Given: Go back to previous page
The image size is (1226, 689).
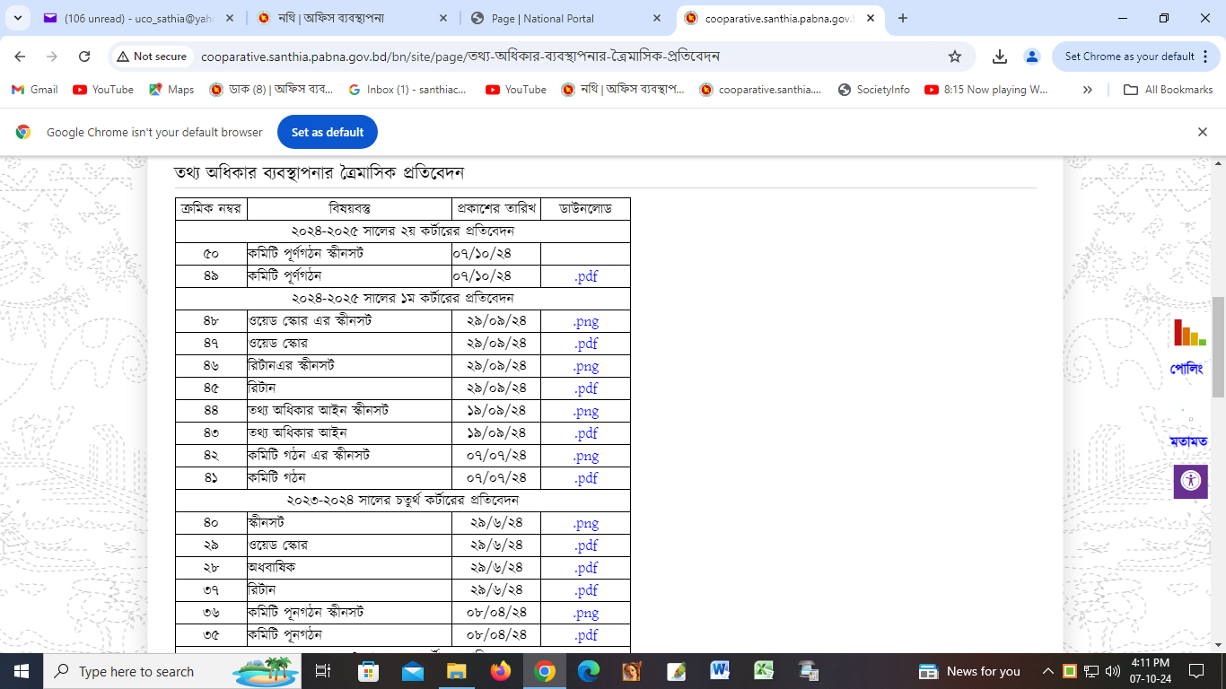Looking at the screenshot, I should [x=20, y=57].
